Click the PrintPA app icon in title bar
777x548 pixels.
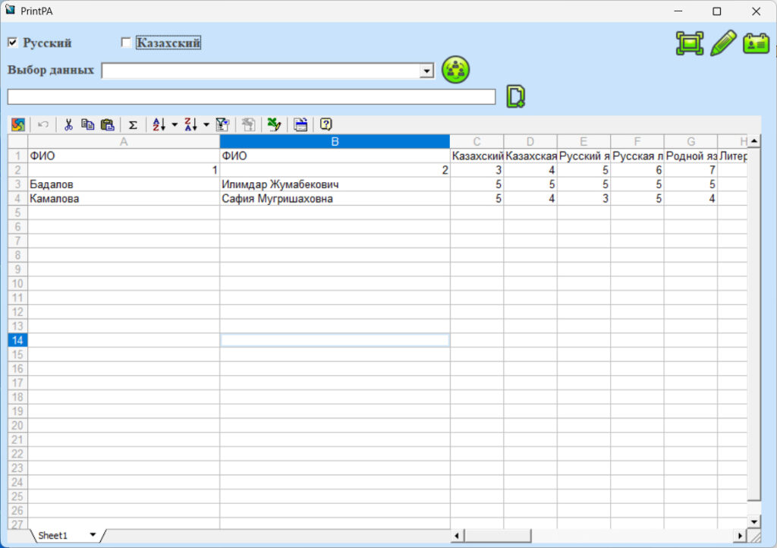10,10
